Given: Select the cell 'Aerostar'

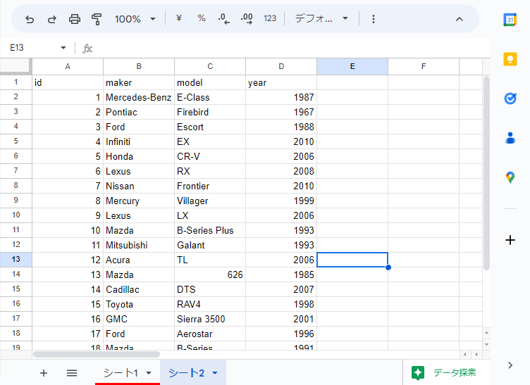Looking at the screenshot, I should (210, 334).
